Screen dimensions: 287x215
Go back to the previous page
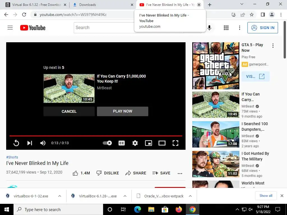(6, 15)
